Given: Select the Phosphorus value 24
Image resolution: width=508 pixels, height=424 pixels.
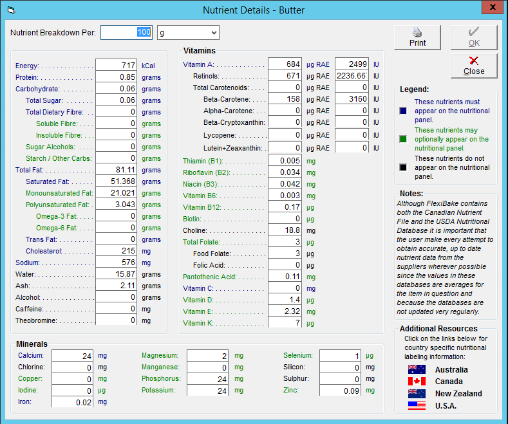Looking at the screenshot, I should pyautogui.click(x=208, y=379).
